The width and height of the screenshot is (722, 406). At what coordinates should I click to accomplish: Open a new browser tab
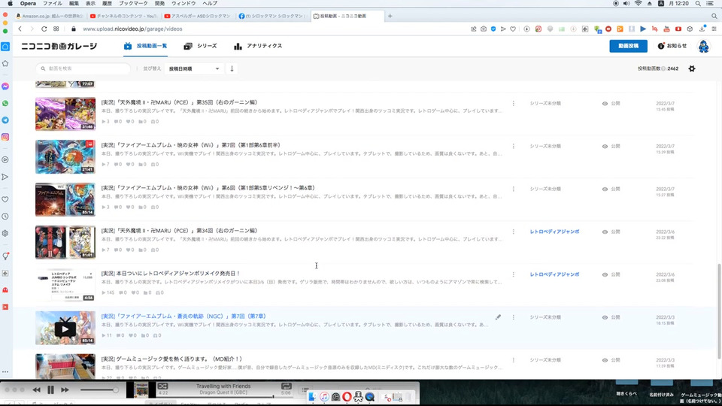tap(390, 16)
